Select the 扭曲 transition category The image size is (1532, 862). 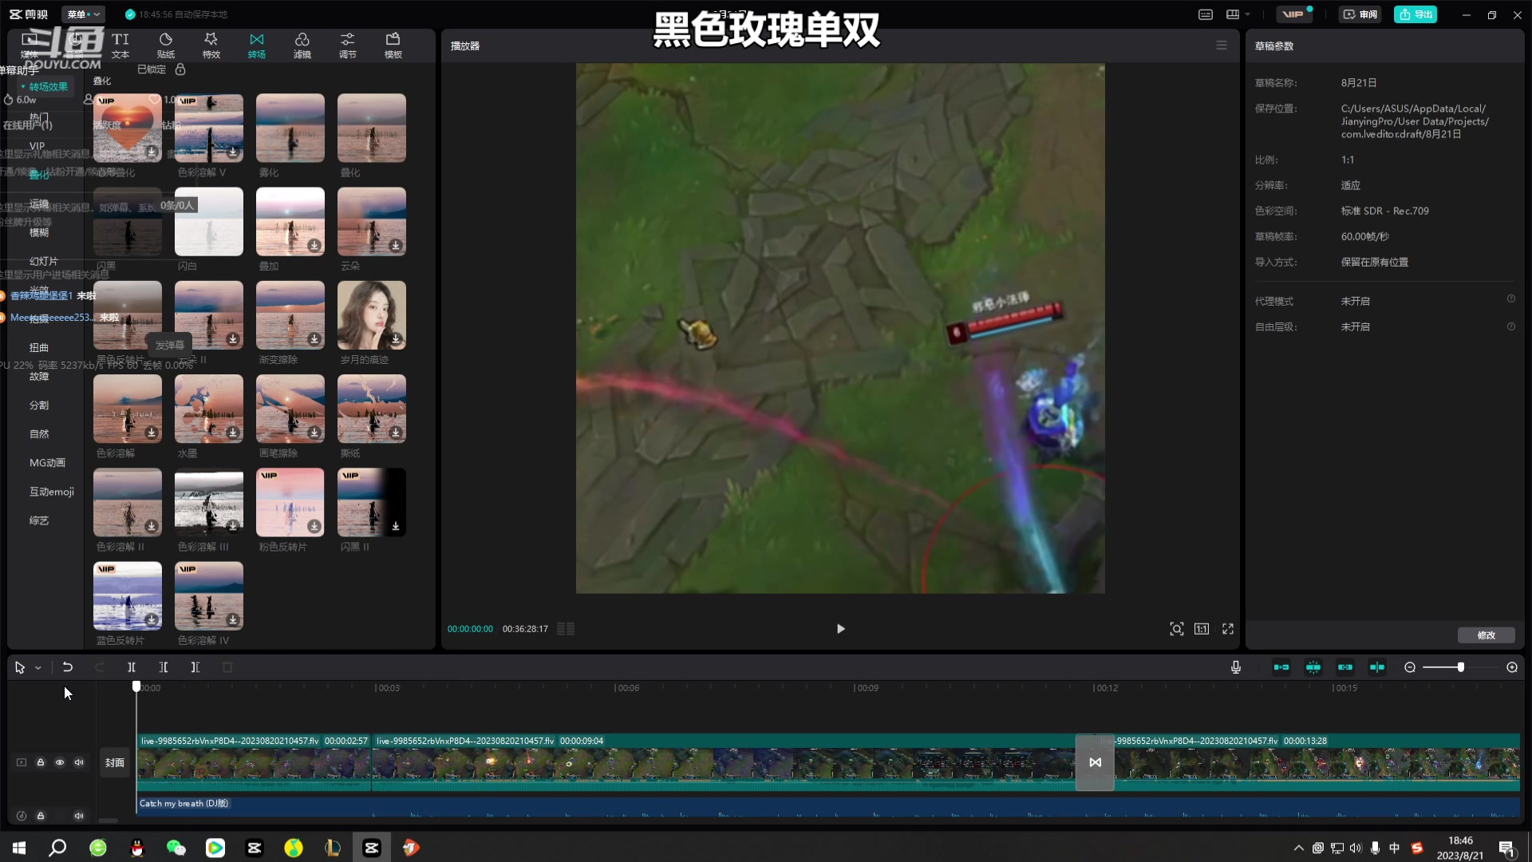[39, 347]
